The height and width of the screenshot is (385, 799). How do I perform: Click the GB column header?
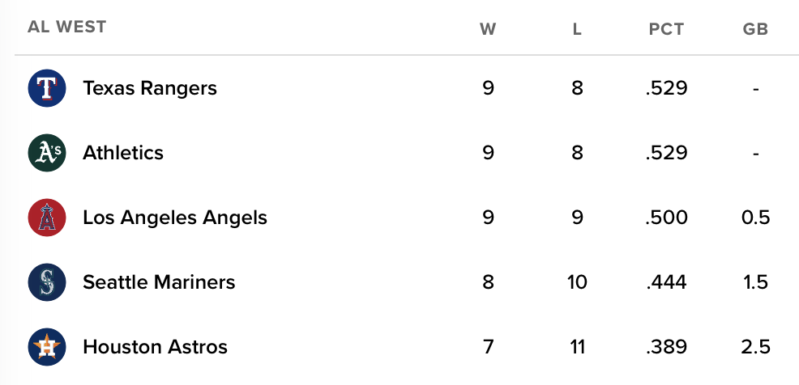(x=755, y=30)
